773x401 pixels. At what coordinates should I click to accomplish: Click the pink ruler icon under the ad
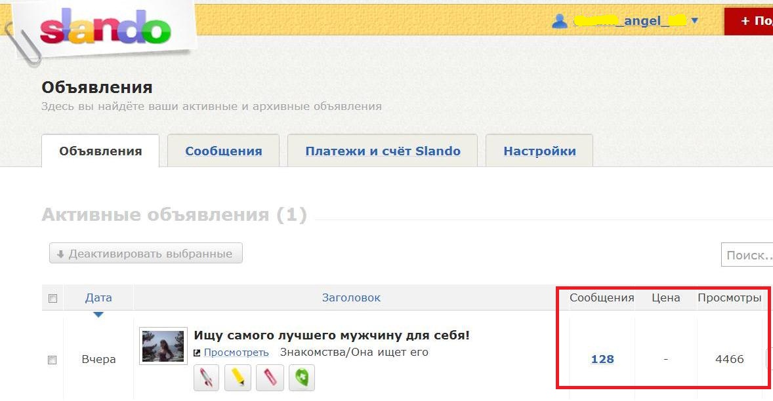pos(270,377)
